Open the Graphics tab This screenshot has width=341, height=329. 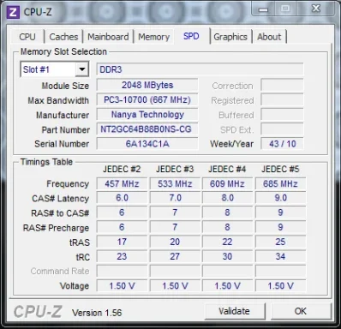coord(230,37)
